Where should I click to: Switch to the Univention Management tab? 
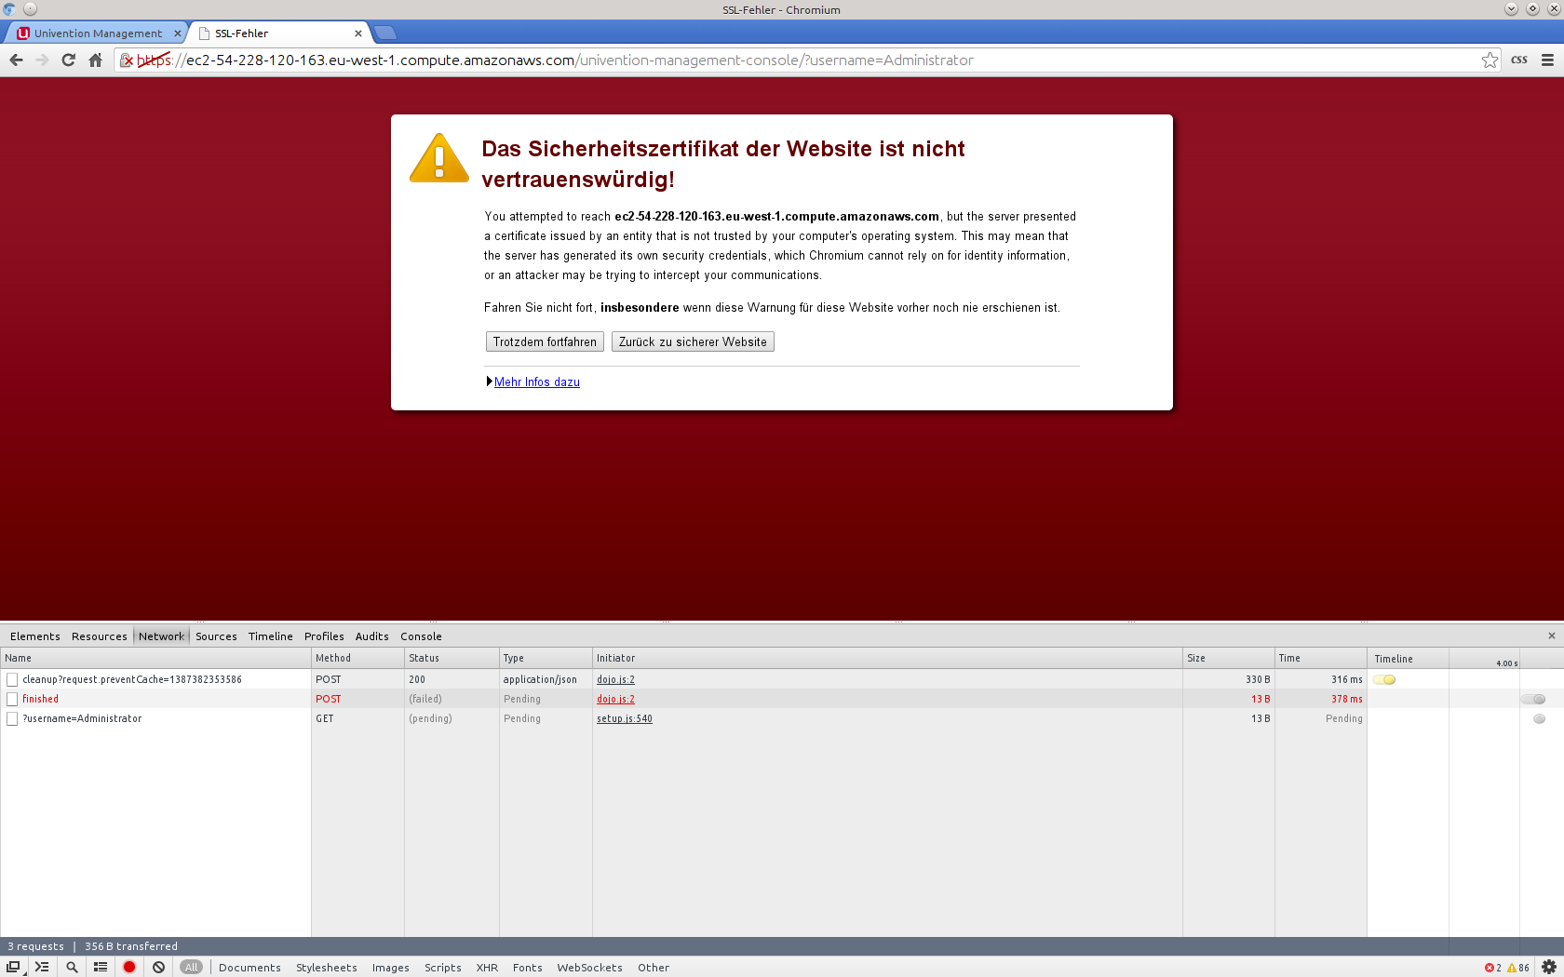(98, 33)
